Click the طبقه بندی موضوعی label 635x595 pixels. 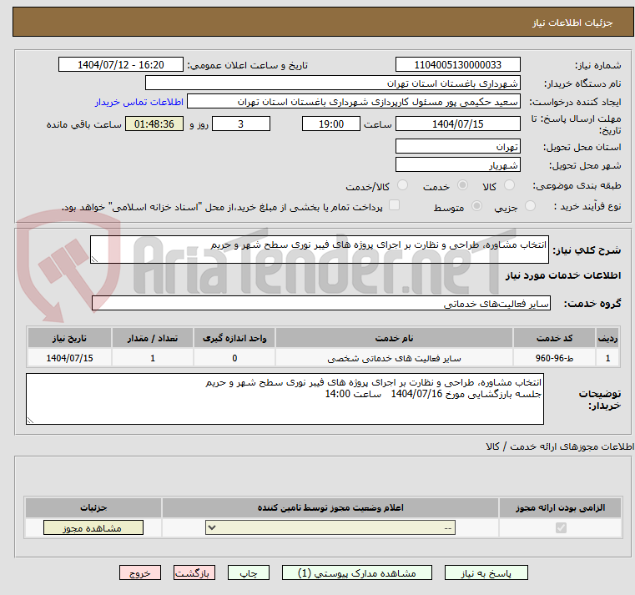pyautogui.click(x=577, y=186)
